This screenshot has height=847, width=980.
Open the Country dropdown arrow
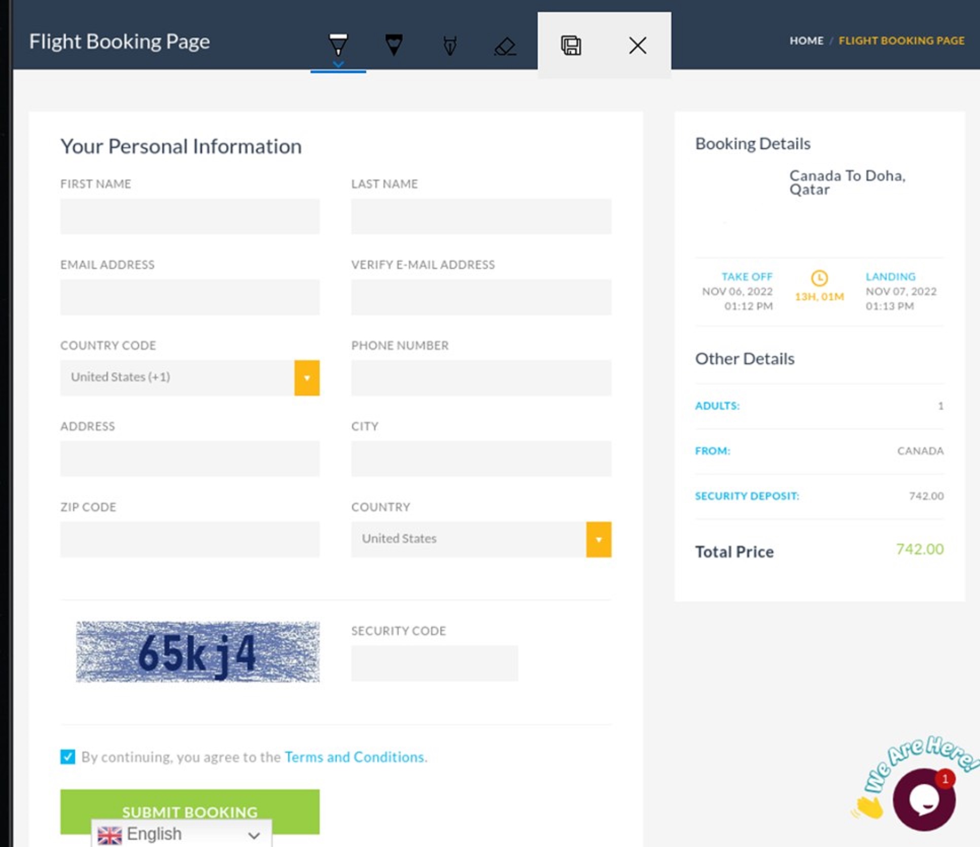point(599,539)
